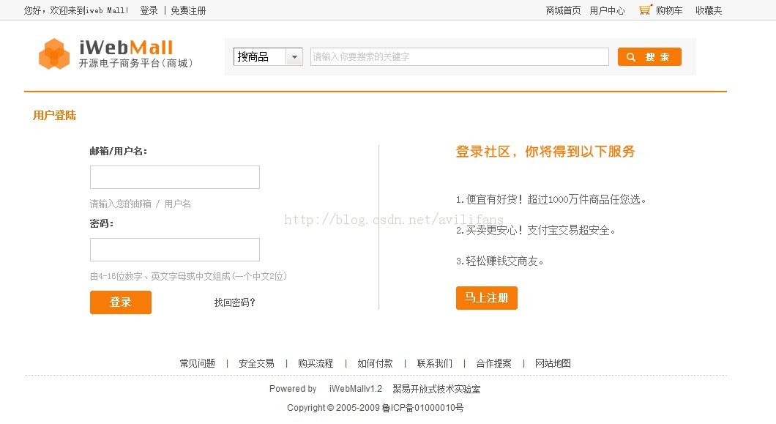Open the 常见问题 footer link
The width and height of the screenshot is (776, 424).
(x=198, y=363)
